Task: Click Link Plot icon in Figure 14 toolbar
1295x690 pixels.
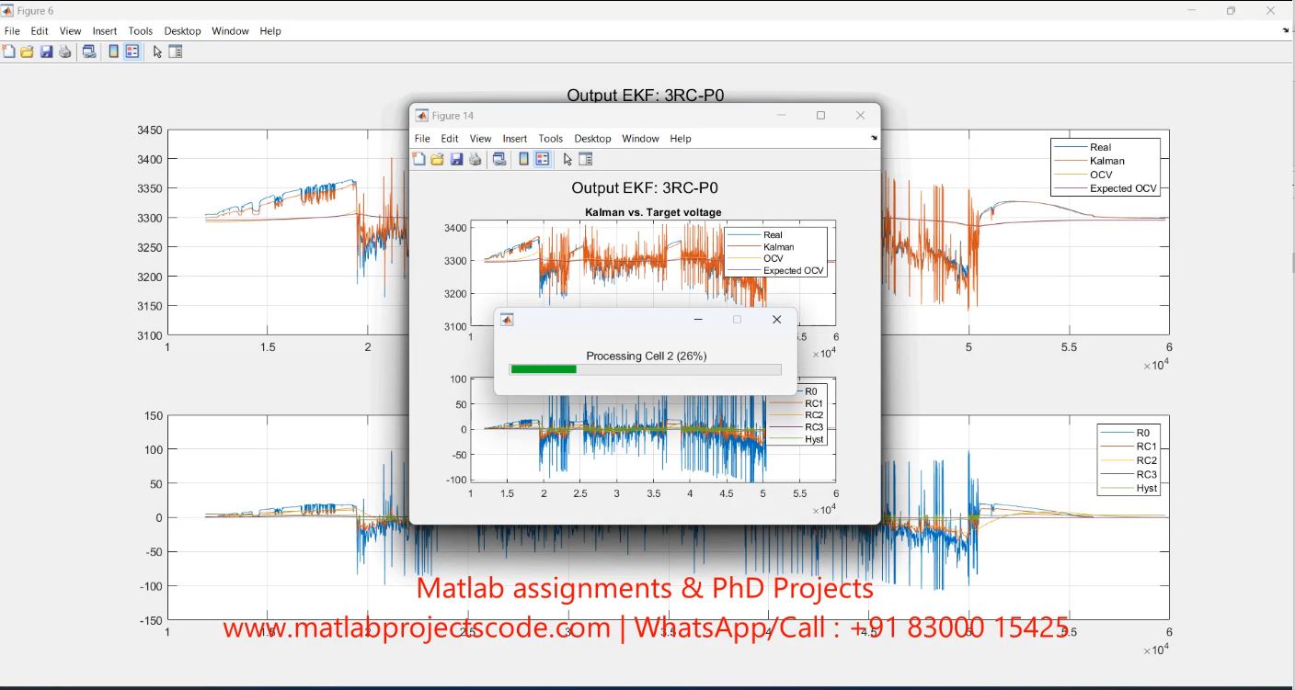Action: (x=499, y=159)
